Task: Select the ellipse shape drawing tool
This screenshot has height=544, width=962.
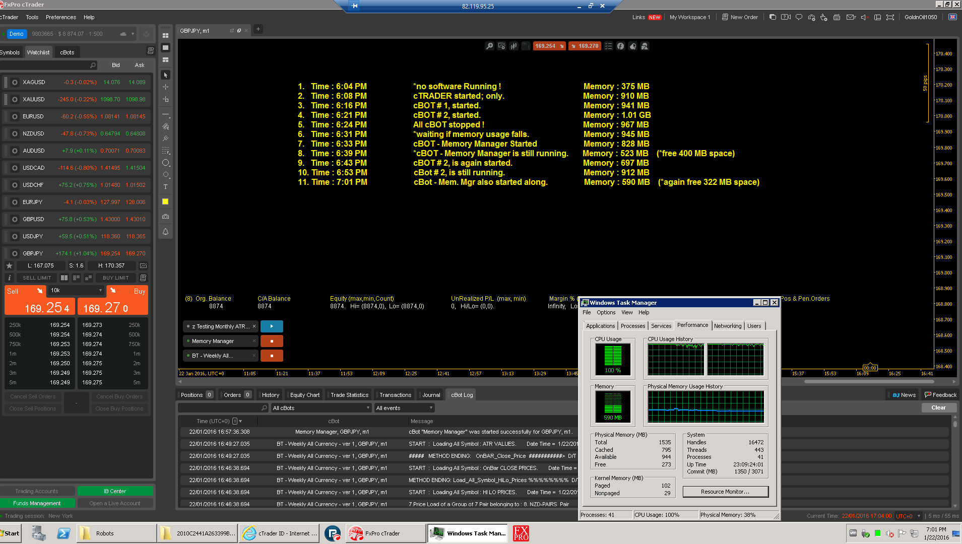Action: coord(165,163)
